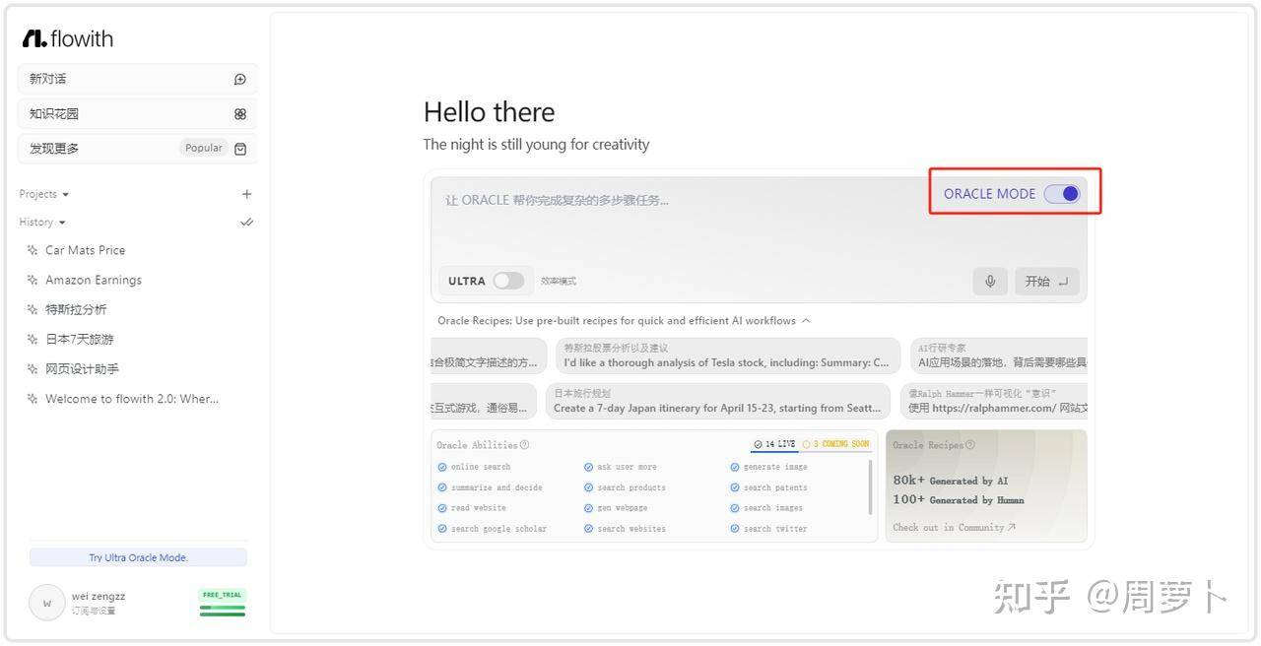Click the wei zengzz username

99,597
